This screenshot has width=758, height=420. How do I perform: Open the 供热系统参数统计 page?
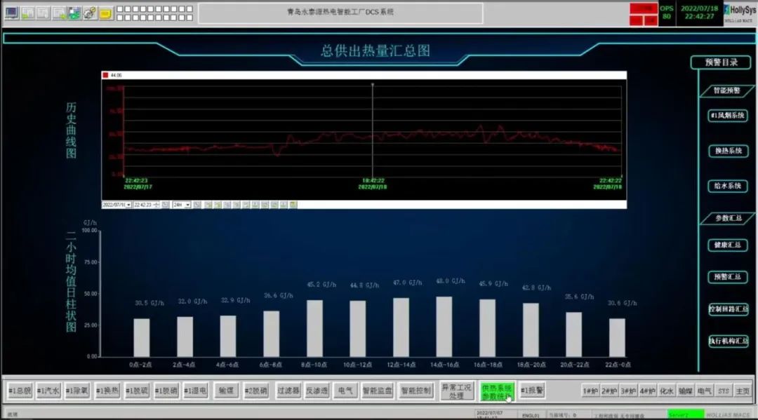pyautogui.click(x=497, y=392)
